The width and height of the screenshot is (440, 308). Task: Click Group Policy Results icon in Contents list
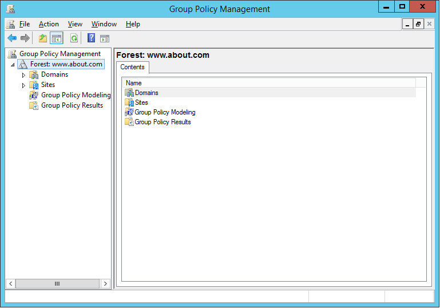click(x=129, y=122)
